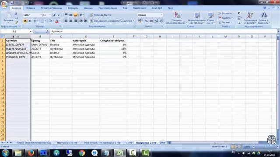Open the Удалить cells dropdown
Viewport: 280px width, 157px height.
click(x=225, y=18)
